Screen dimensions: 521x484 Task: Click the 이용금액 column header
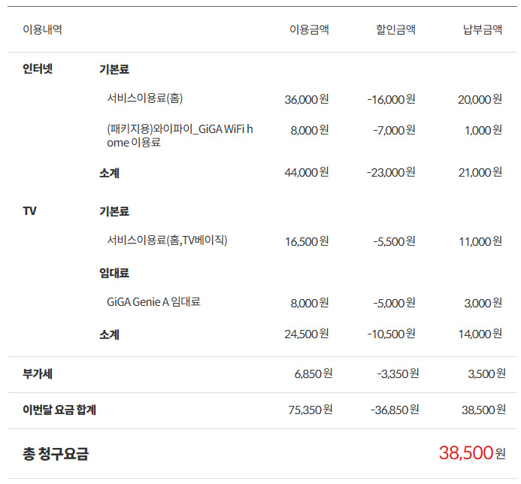(x=309, y=30)
